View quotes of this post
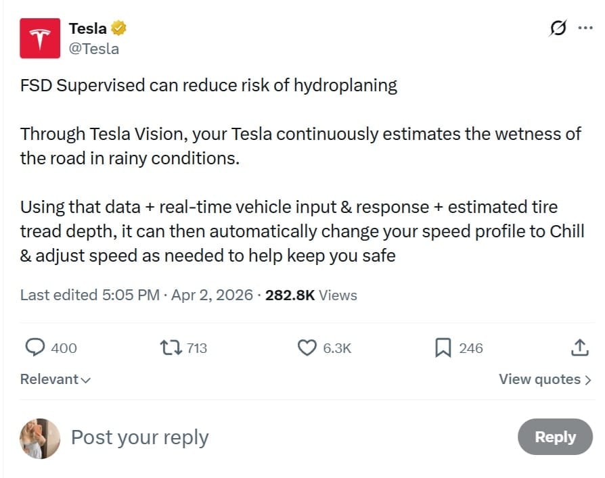The height and width of the screenshot is (478, 605). [545, 379]
